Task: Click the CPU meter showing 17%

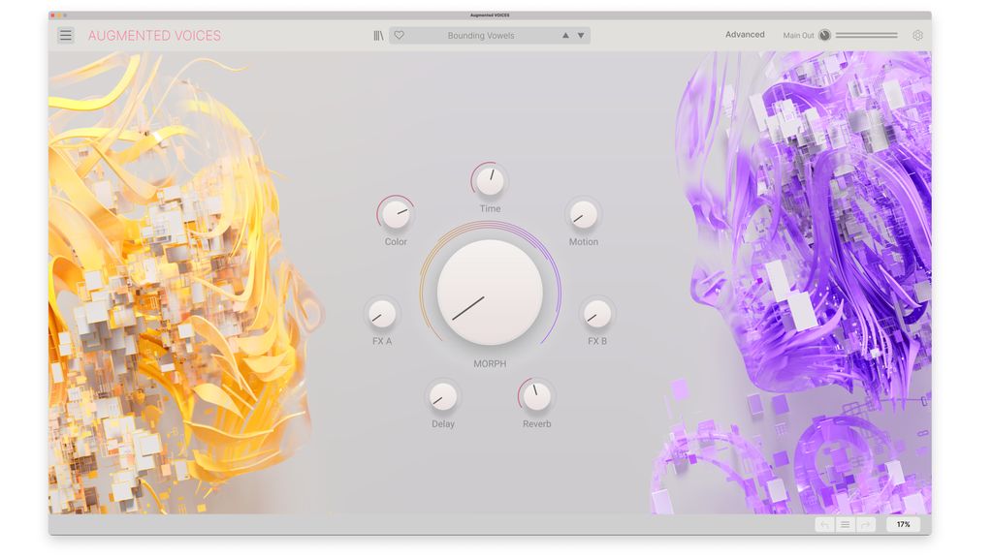Action: 903,524
